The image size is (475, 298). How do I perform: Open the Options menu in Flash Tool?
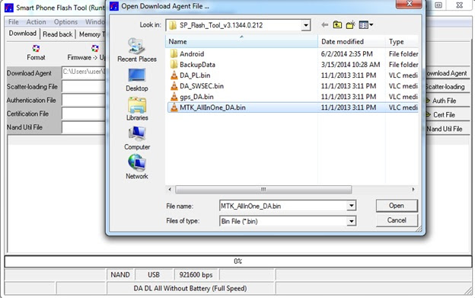65,22
